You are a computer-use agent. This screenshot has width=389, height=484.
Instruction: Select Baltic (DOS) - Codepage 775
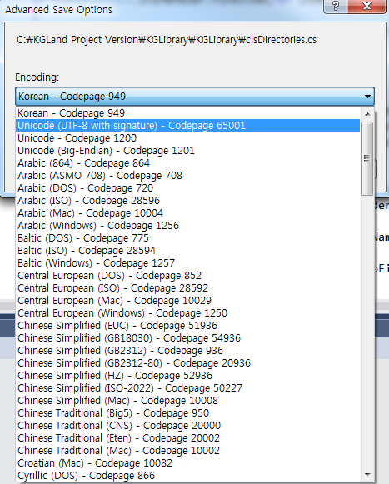click(x=187, y=238)
